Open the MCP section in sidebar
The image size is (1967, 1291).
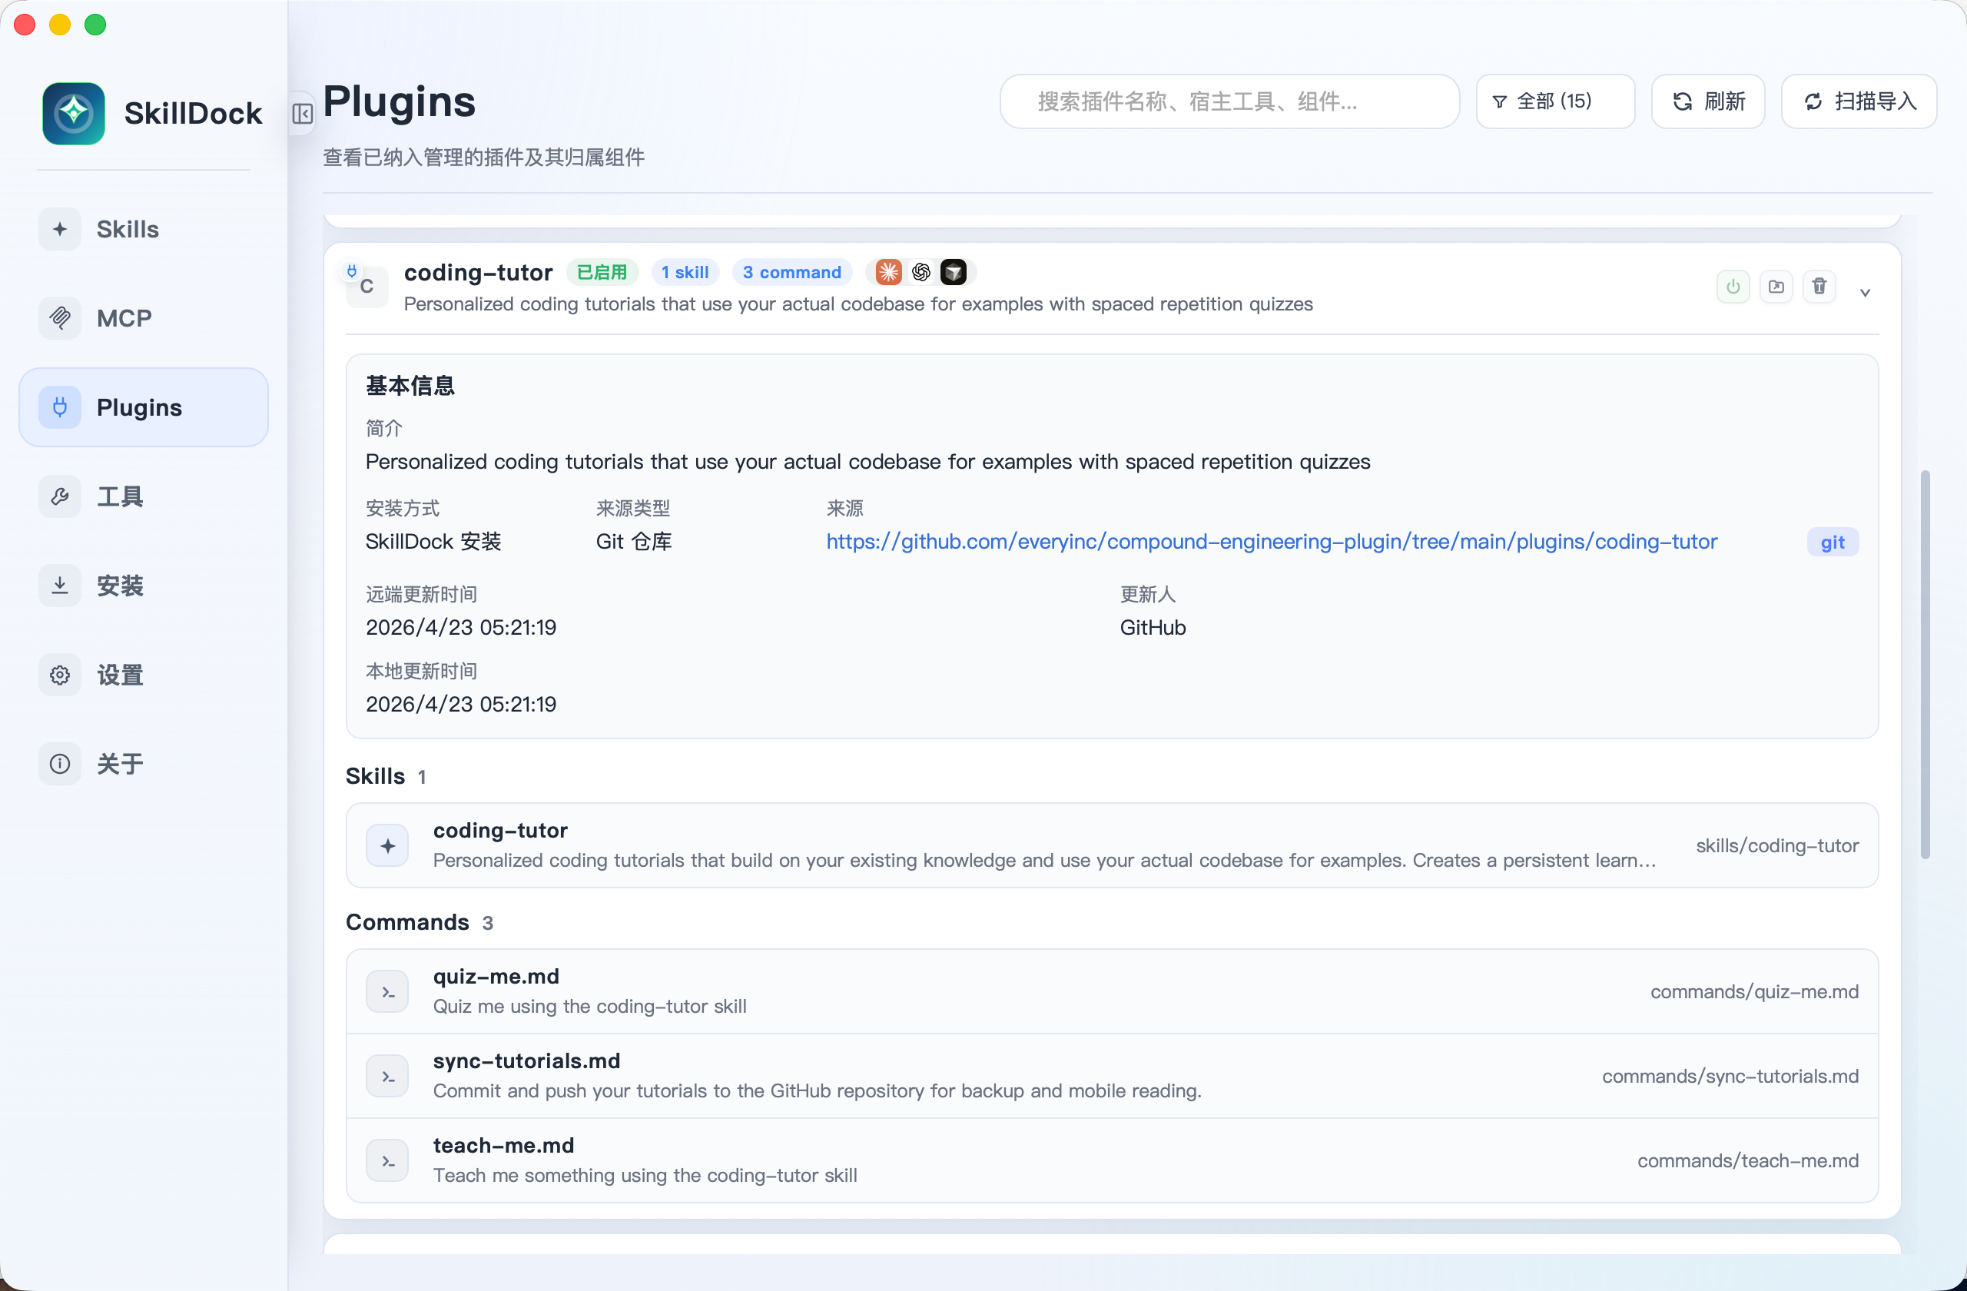tap(143, 318)
